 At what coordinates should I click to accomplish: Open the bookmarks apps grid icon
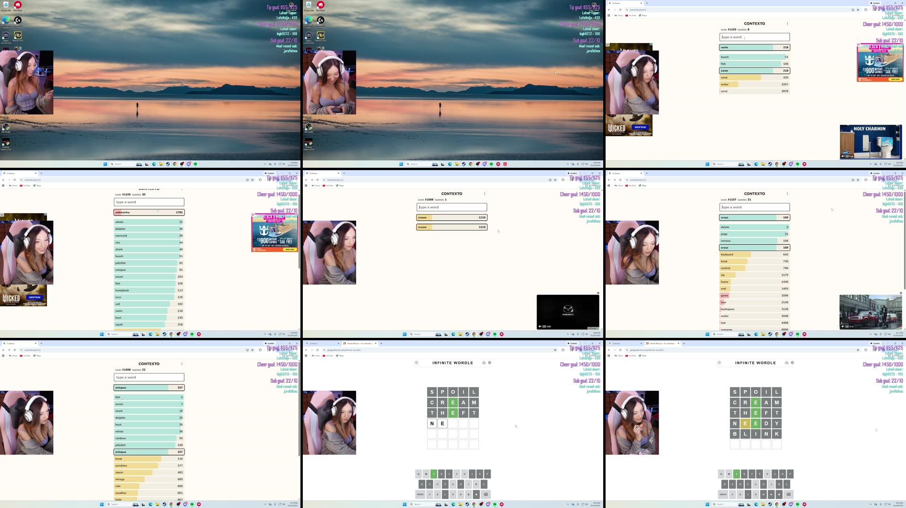point(307,356)
